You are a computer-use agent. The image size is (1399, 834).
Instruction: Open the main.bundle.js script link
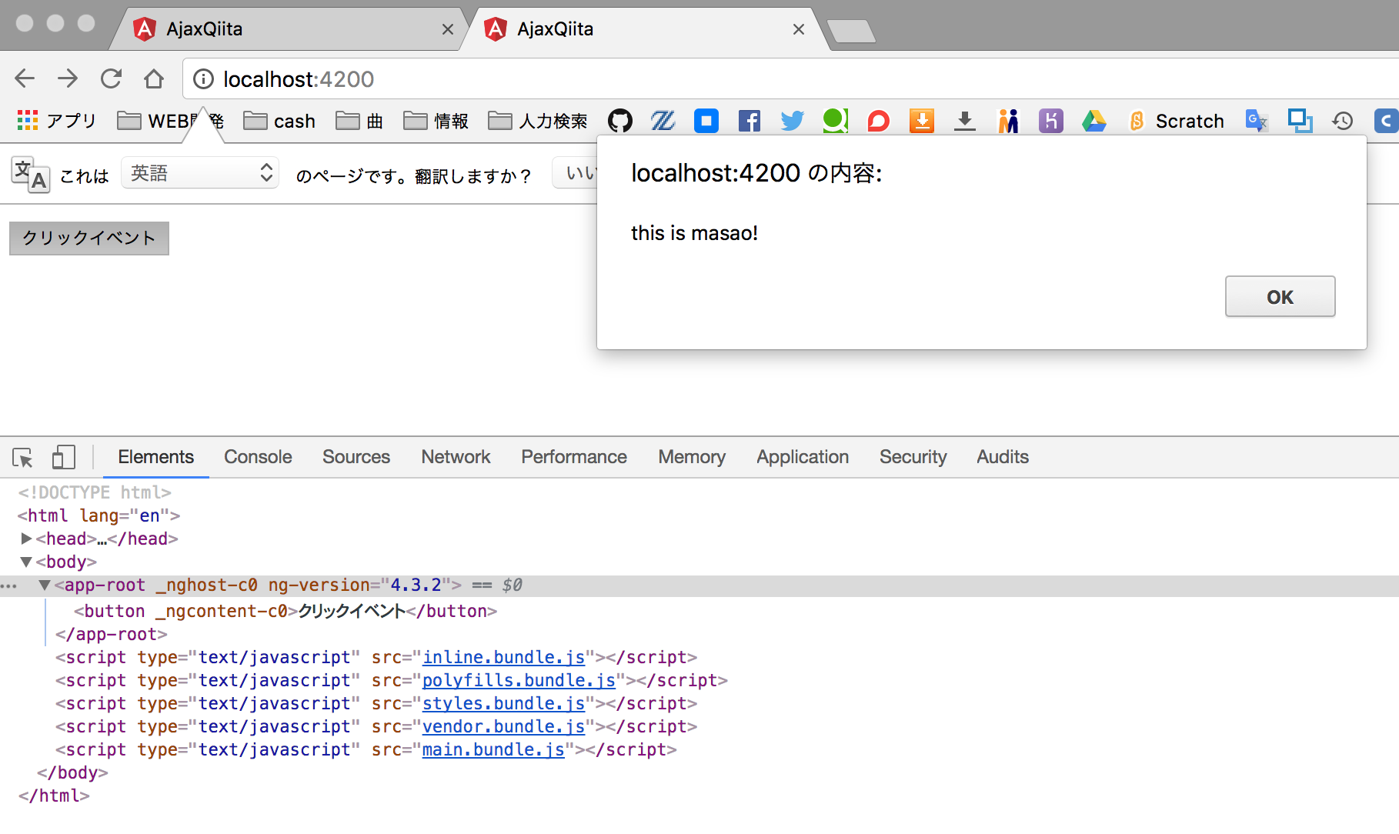tap(492, 749)
